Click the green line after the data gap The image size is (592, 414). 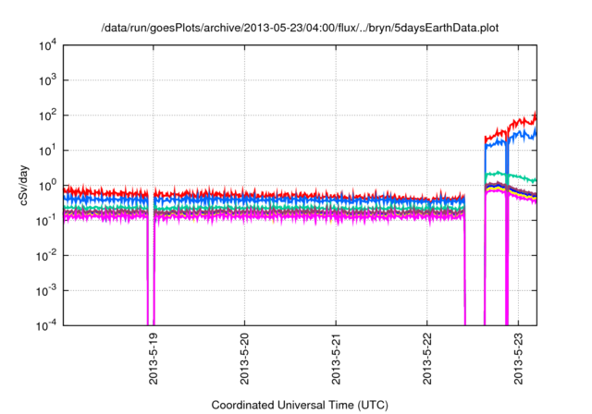(510, 177)
